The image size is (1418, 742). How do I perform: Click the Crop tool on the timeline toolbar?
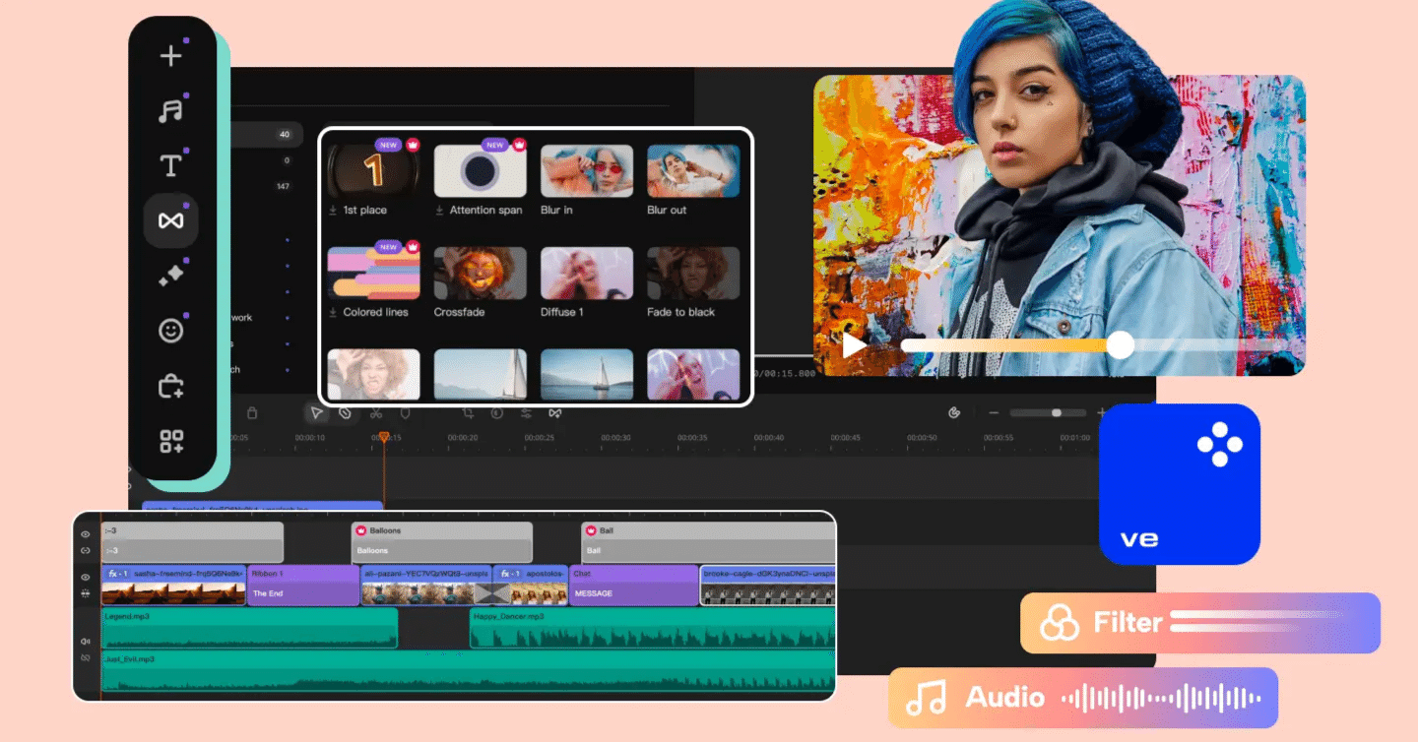pos(470,413)
